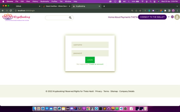The image size is (180, 112).
Task: Toggle the Chrome side panel icon
Action: [169, 11]
